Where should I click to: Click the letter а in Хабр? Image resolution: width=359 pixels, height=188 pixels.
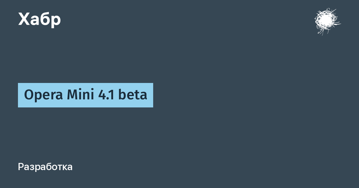[34, 21]
